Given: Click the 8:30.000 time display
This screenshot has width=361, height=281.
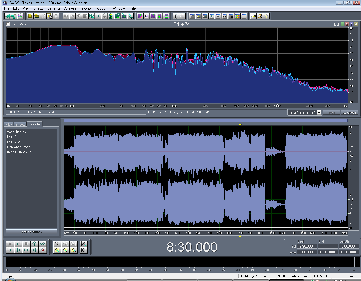Looking at the screenshot, I should [x=192, y=247].
